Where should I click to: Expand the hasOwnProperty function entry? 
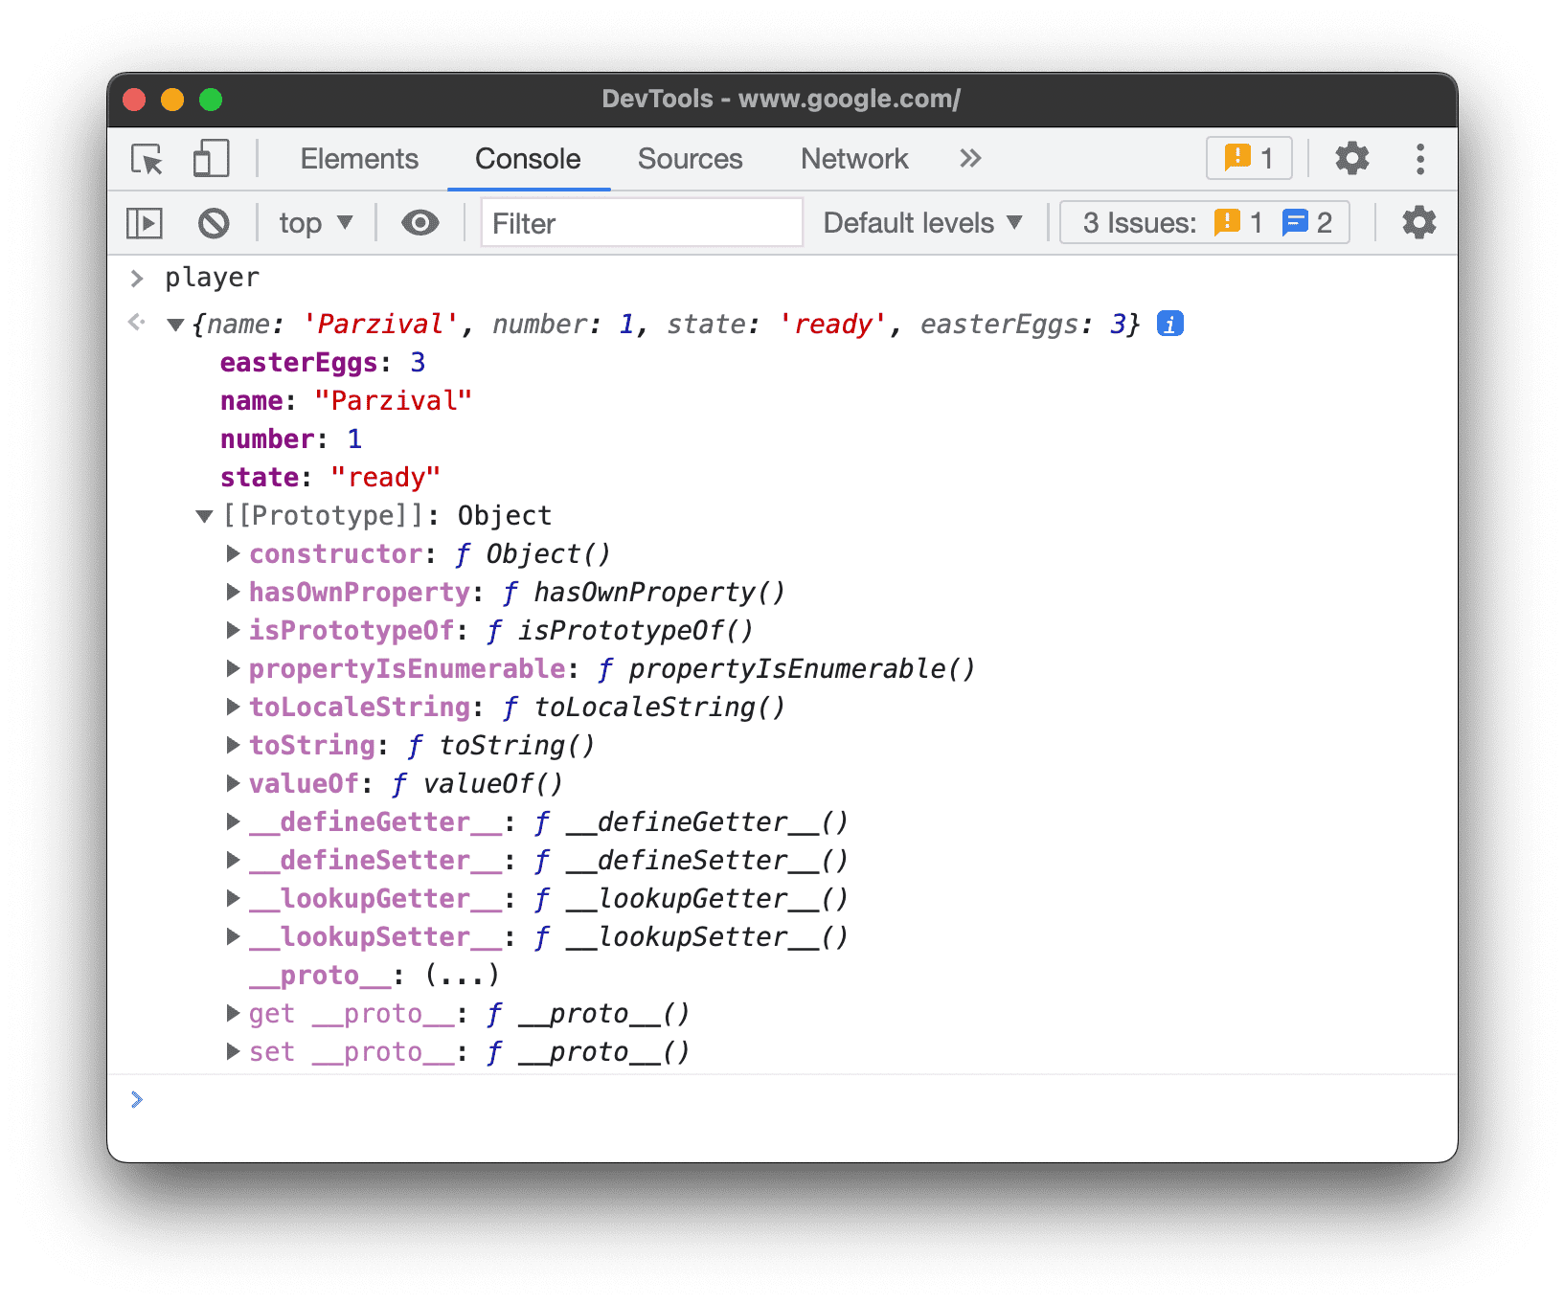(x=233, y=593)
